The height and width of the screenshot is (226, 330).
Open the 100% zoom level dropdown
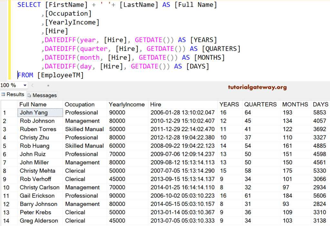[x=24, y=85]
